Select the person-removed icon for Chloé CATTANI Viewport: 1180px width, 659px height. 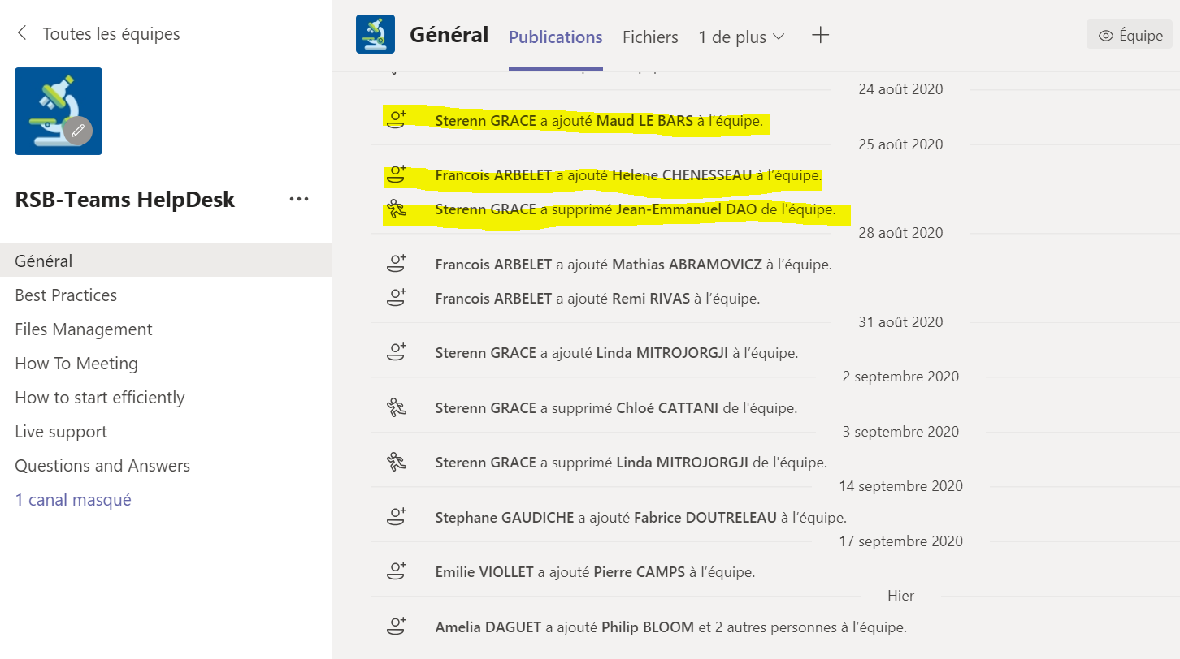(x=396, y=407)
